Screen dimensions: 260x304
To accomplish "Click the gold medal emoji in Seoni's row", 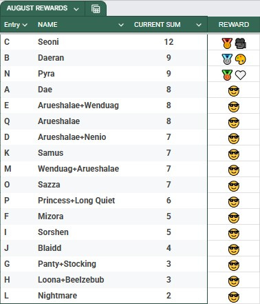I will (x=227, y=43).
